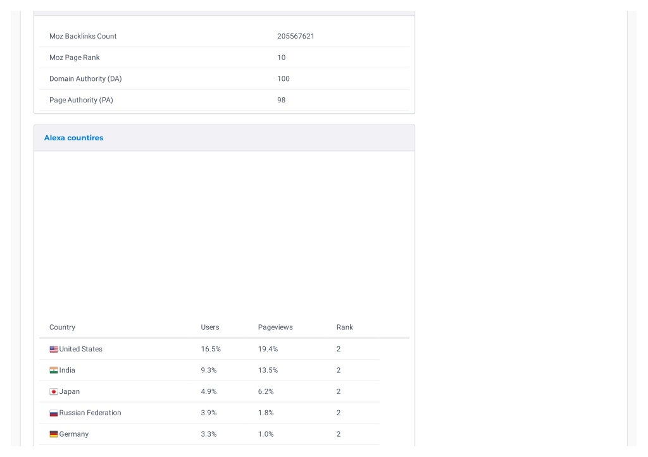
Task: Click the Japan flag icon
Action: tap(54, 392)
